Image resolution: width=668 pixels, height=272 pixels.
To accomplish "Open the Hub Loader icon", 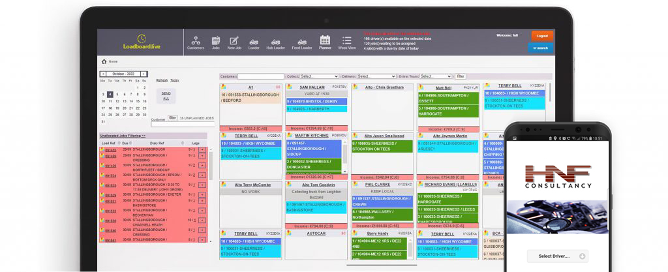I will [275, 42].
